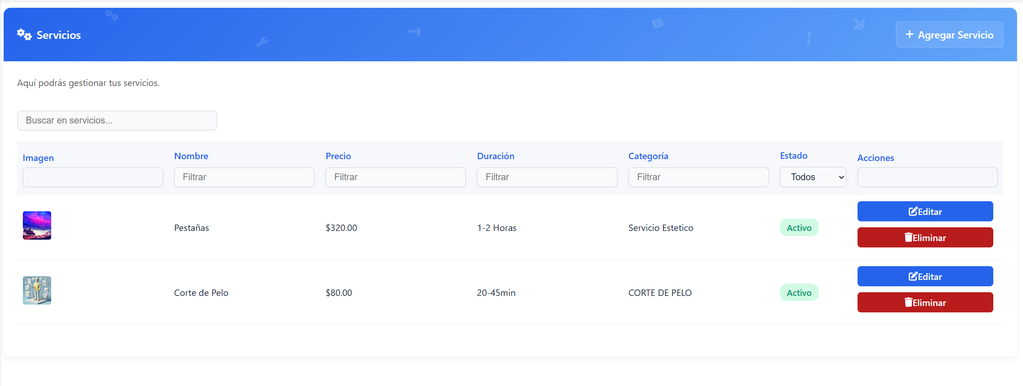Open the Corte de Pelo thumbnail image
Image resolution: width=1023 pixels, height=386 pixels.
point(37,290)
